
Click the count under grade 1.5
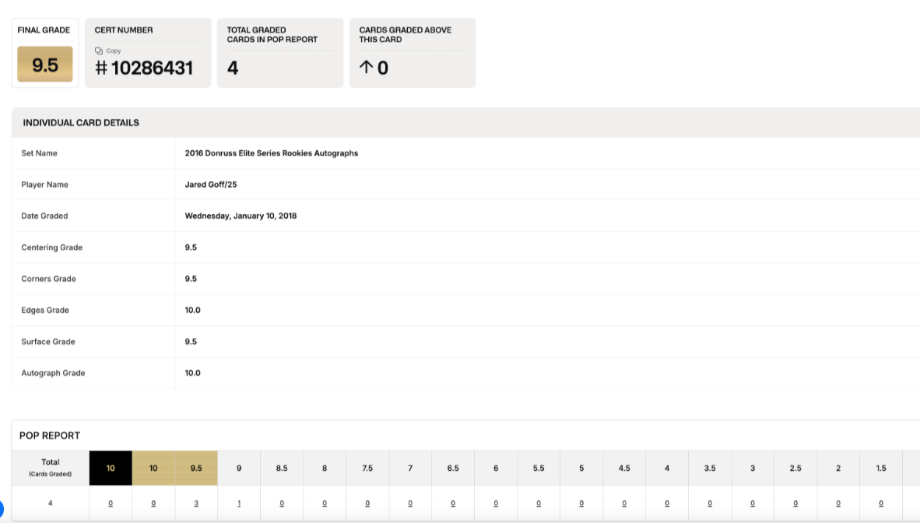(x=881, y=504)
